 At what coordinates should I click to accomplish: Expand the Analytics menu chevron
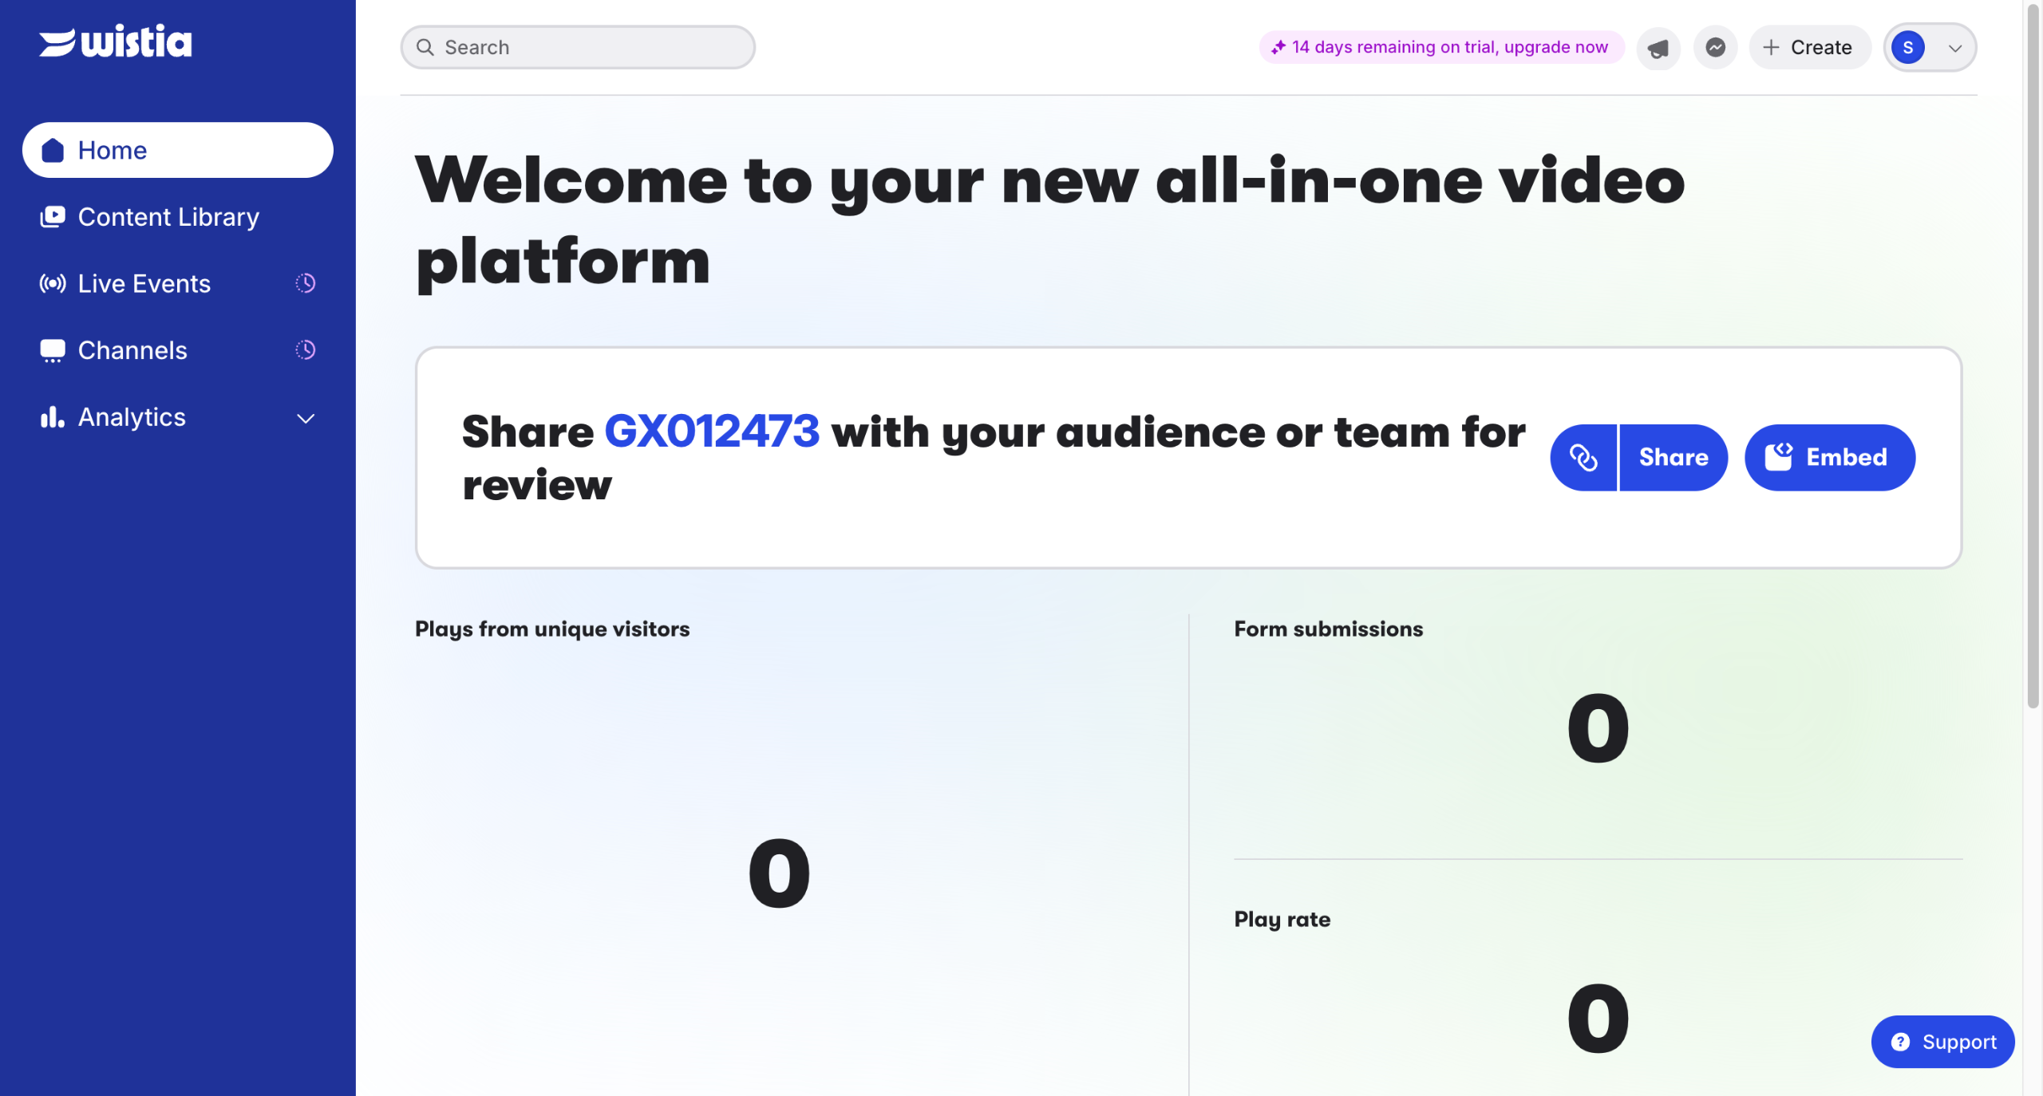pyautogui.click(x=306, y=418)
